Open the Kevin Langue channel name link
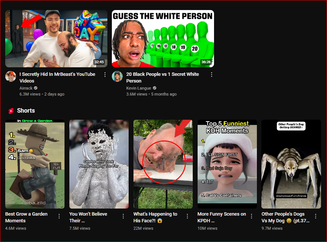This screenshot has height=242, width=327. (138, 88)
